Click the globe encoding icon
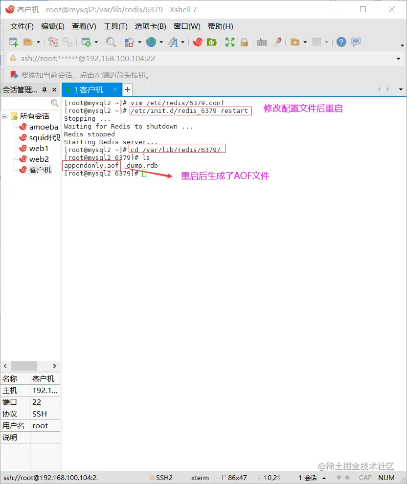 pyautogui.click(x=151, y=42)
